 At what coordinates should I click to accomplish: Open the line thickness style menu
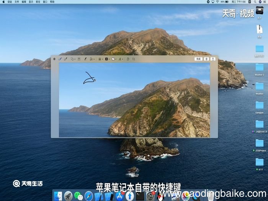point(100,59)
